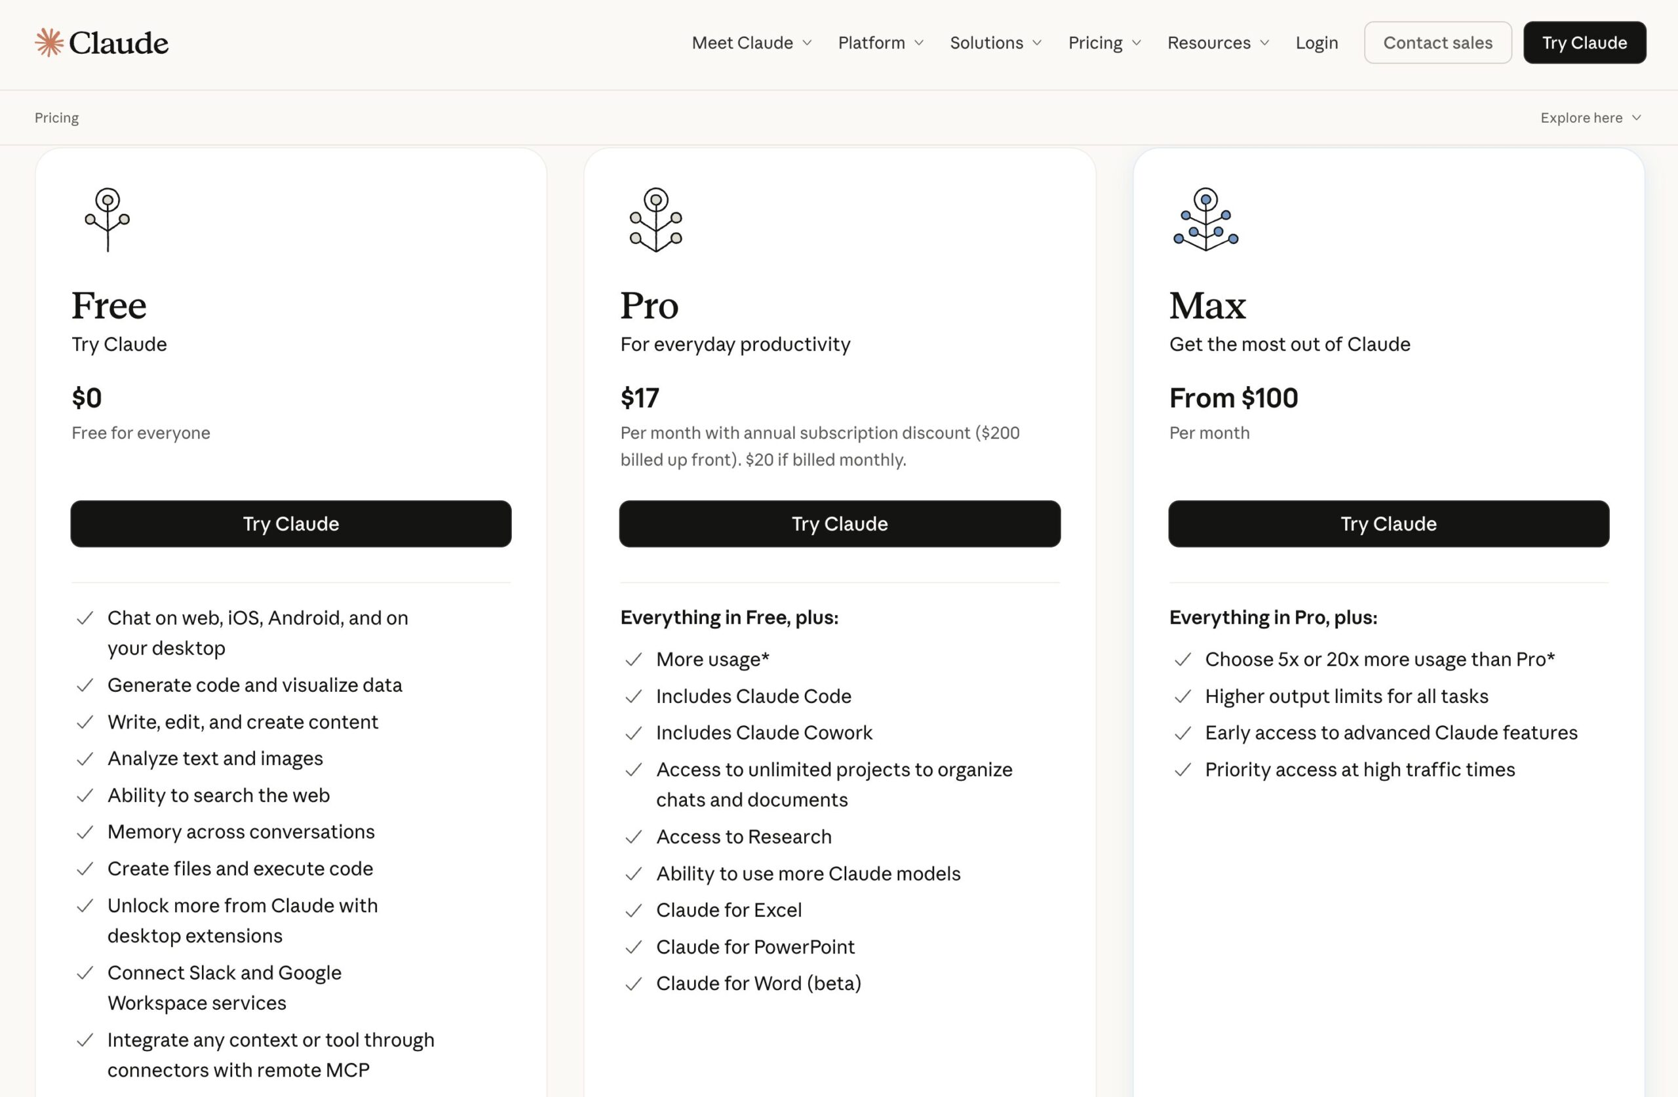1678x1097 pixels.
Task: Expand the Pricing dropdown chevron in navbar
Action: tap(1136, 43)
